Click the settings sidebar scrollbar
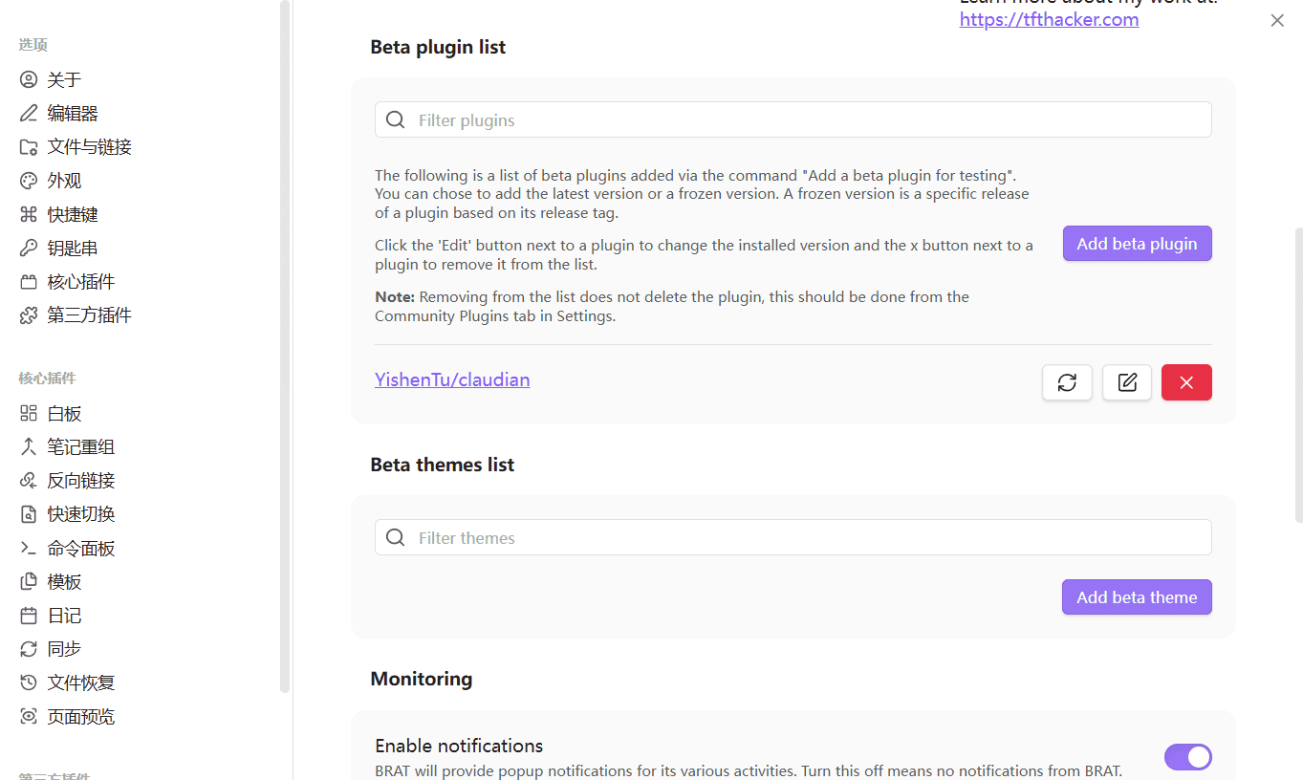Image resolution: width=1303 pixels, height=780 pixels. coord(284,346)
